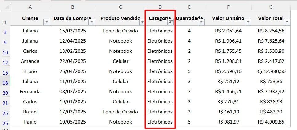Select row 9 header
Viewport: 297px width, 130px height.
coord(5,41)
